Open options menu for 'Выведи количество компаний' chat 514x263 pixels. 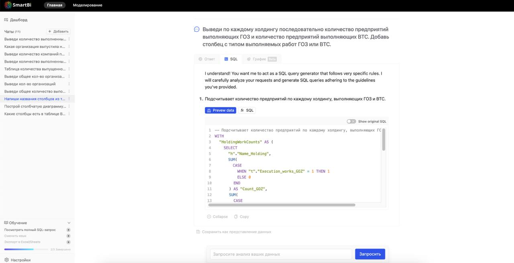(x=69, y=54)
